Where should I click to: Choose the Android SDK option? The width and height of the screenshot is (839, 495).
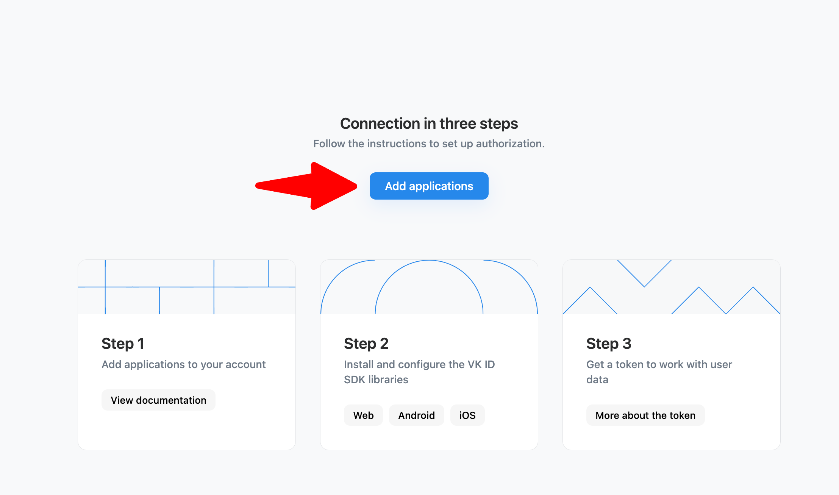pyautogui.click(x=416, y=415)
